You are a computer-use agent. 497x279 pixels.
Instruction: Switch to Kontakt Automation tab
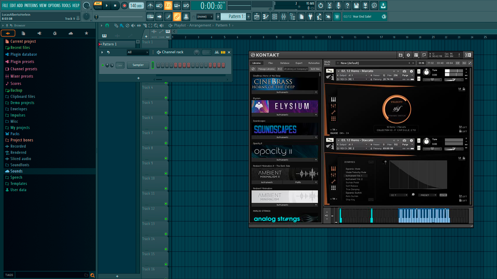click(314, 63)
